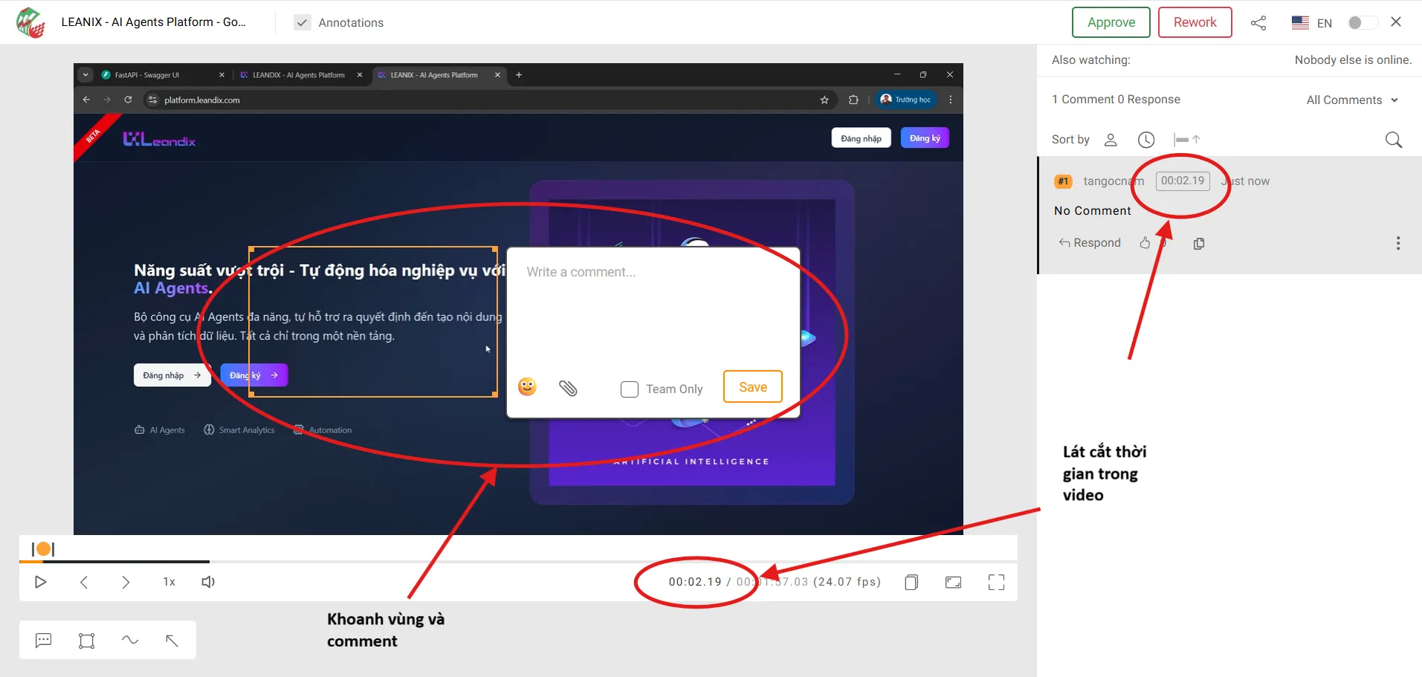
Task: Like comment #1 with thumbs-up icon
Action: (1145, 243)
